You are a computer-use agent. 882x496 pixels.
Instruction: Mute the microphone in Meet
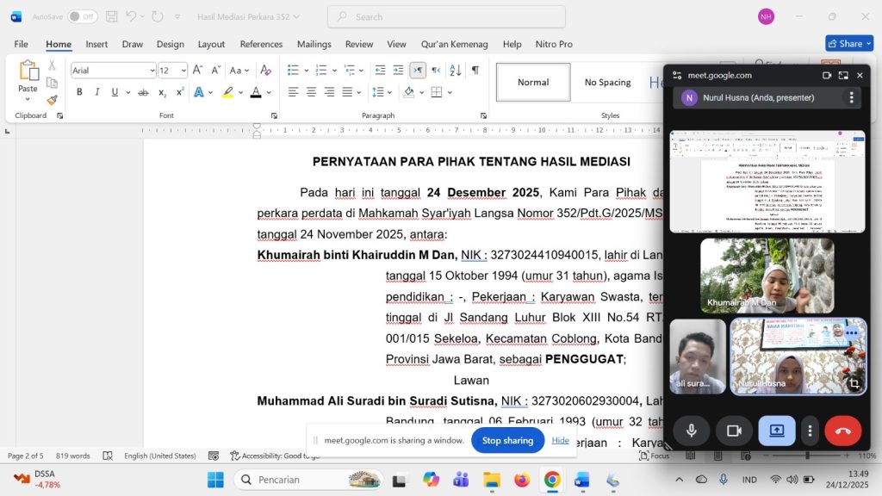point(691,431)
